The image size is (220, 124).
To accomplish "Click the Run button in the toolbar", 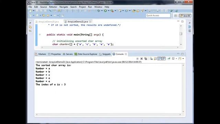I will (x=105, y=11).
